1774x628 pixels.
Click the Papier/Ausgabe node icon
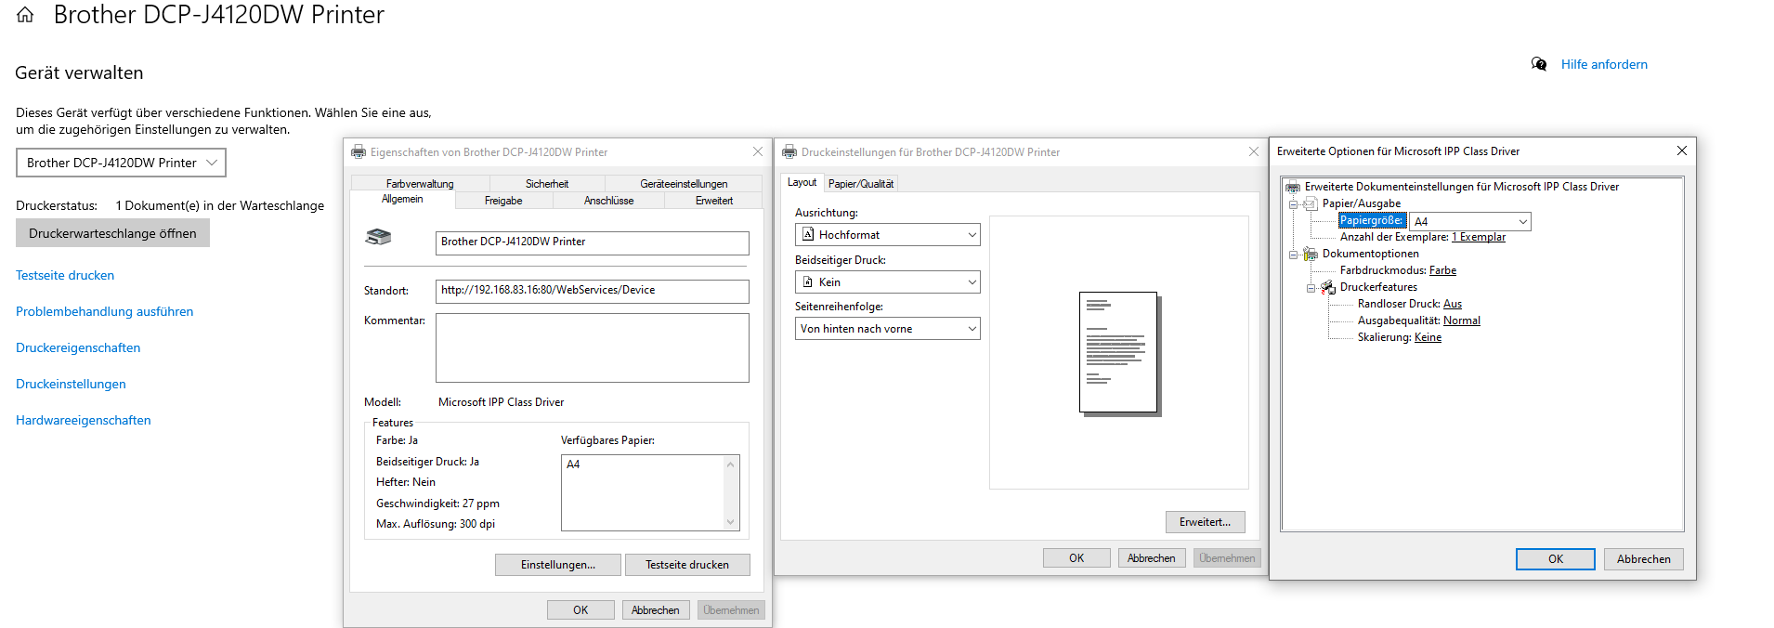pyautogui.click(x=1311, y=203)
